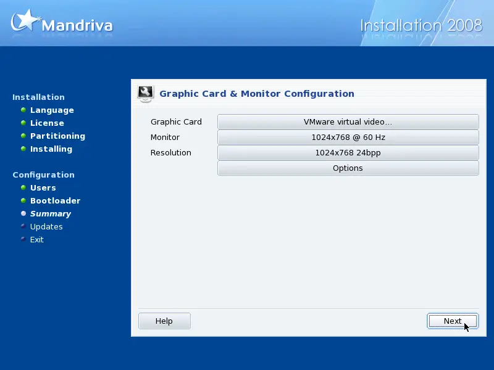Click the Resolution label
The height and width of the screenshot is (370, 494).
point(171,152)
